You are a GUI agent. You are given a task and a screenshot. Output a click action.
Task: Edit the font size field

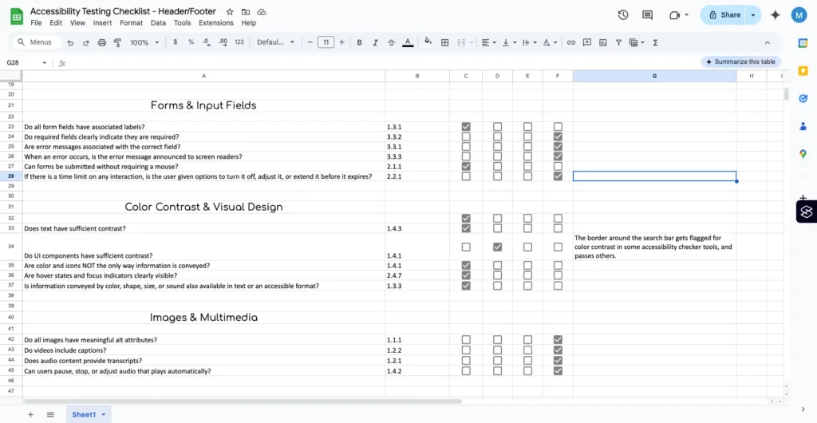[x=326, y=43]
